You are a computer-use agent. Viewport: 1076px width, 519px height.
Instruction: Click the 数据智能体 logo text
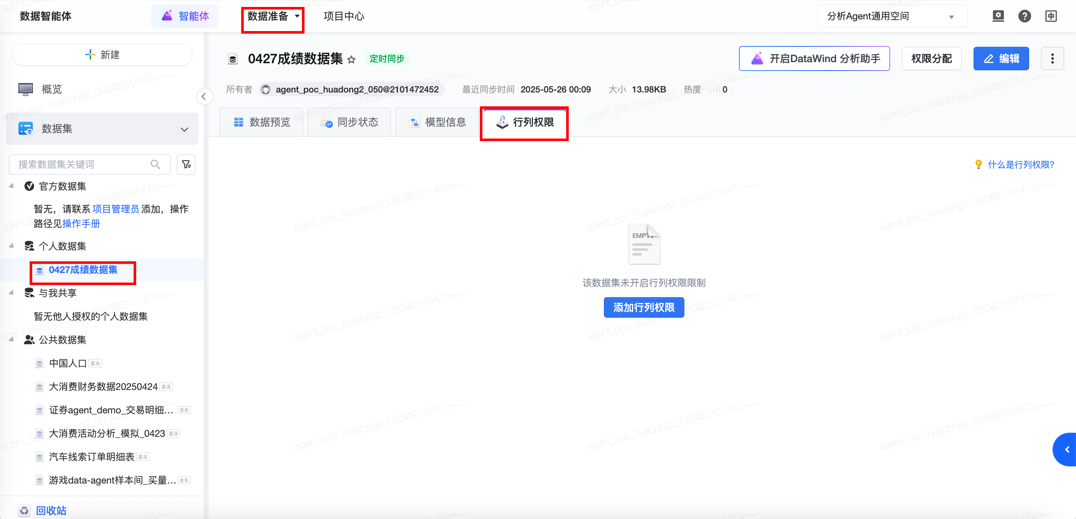pos(45,16)
